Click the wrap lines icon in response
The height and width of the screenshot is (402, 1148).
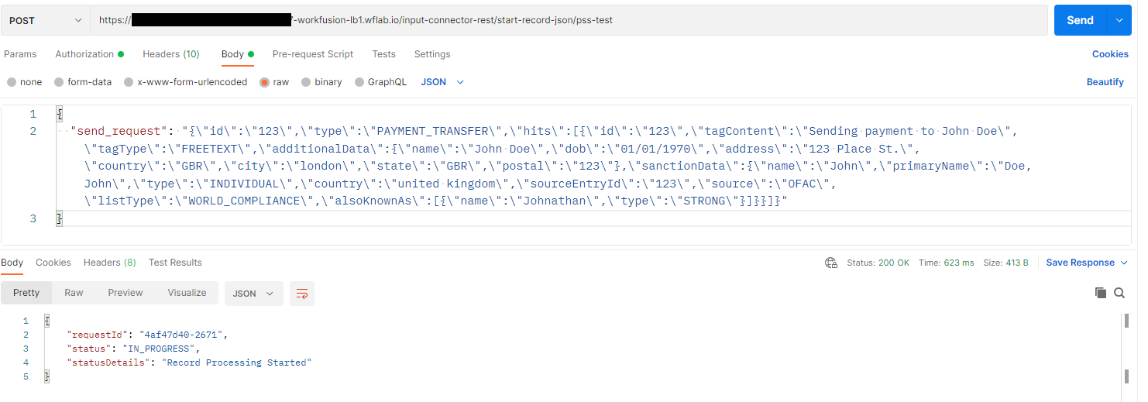(x=302, y=294)
